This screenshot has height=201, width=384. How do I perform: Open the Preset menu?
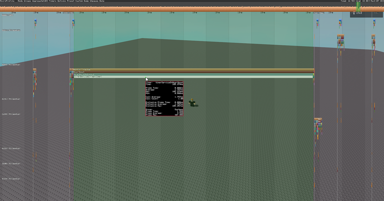(70, 1)
